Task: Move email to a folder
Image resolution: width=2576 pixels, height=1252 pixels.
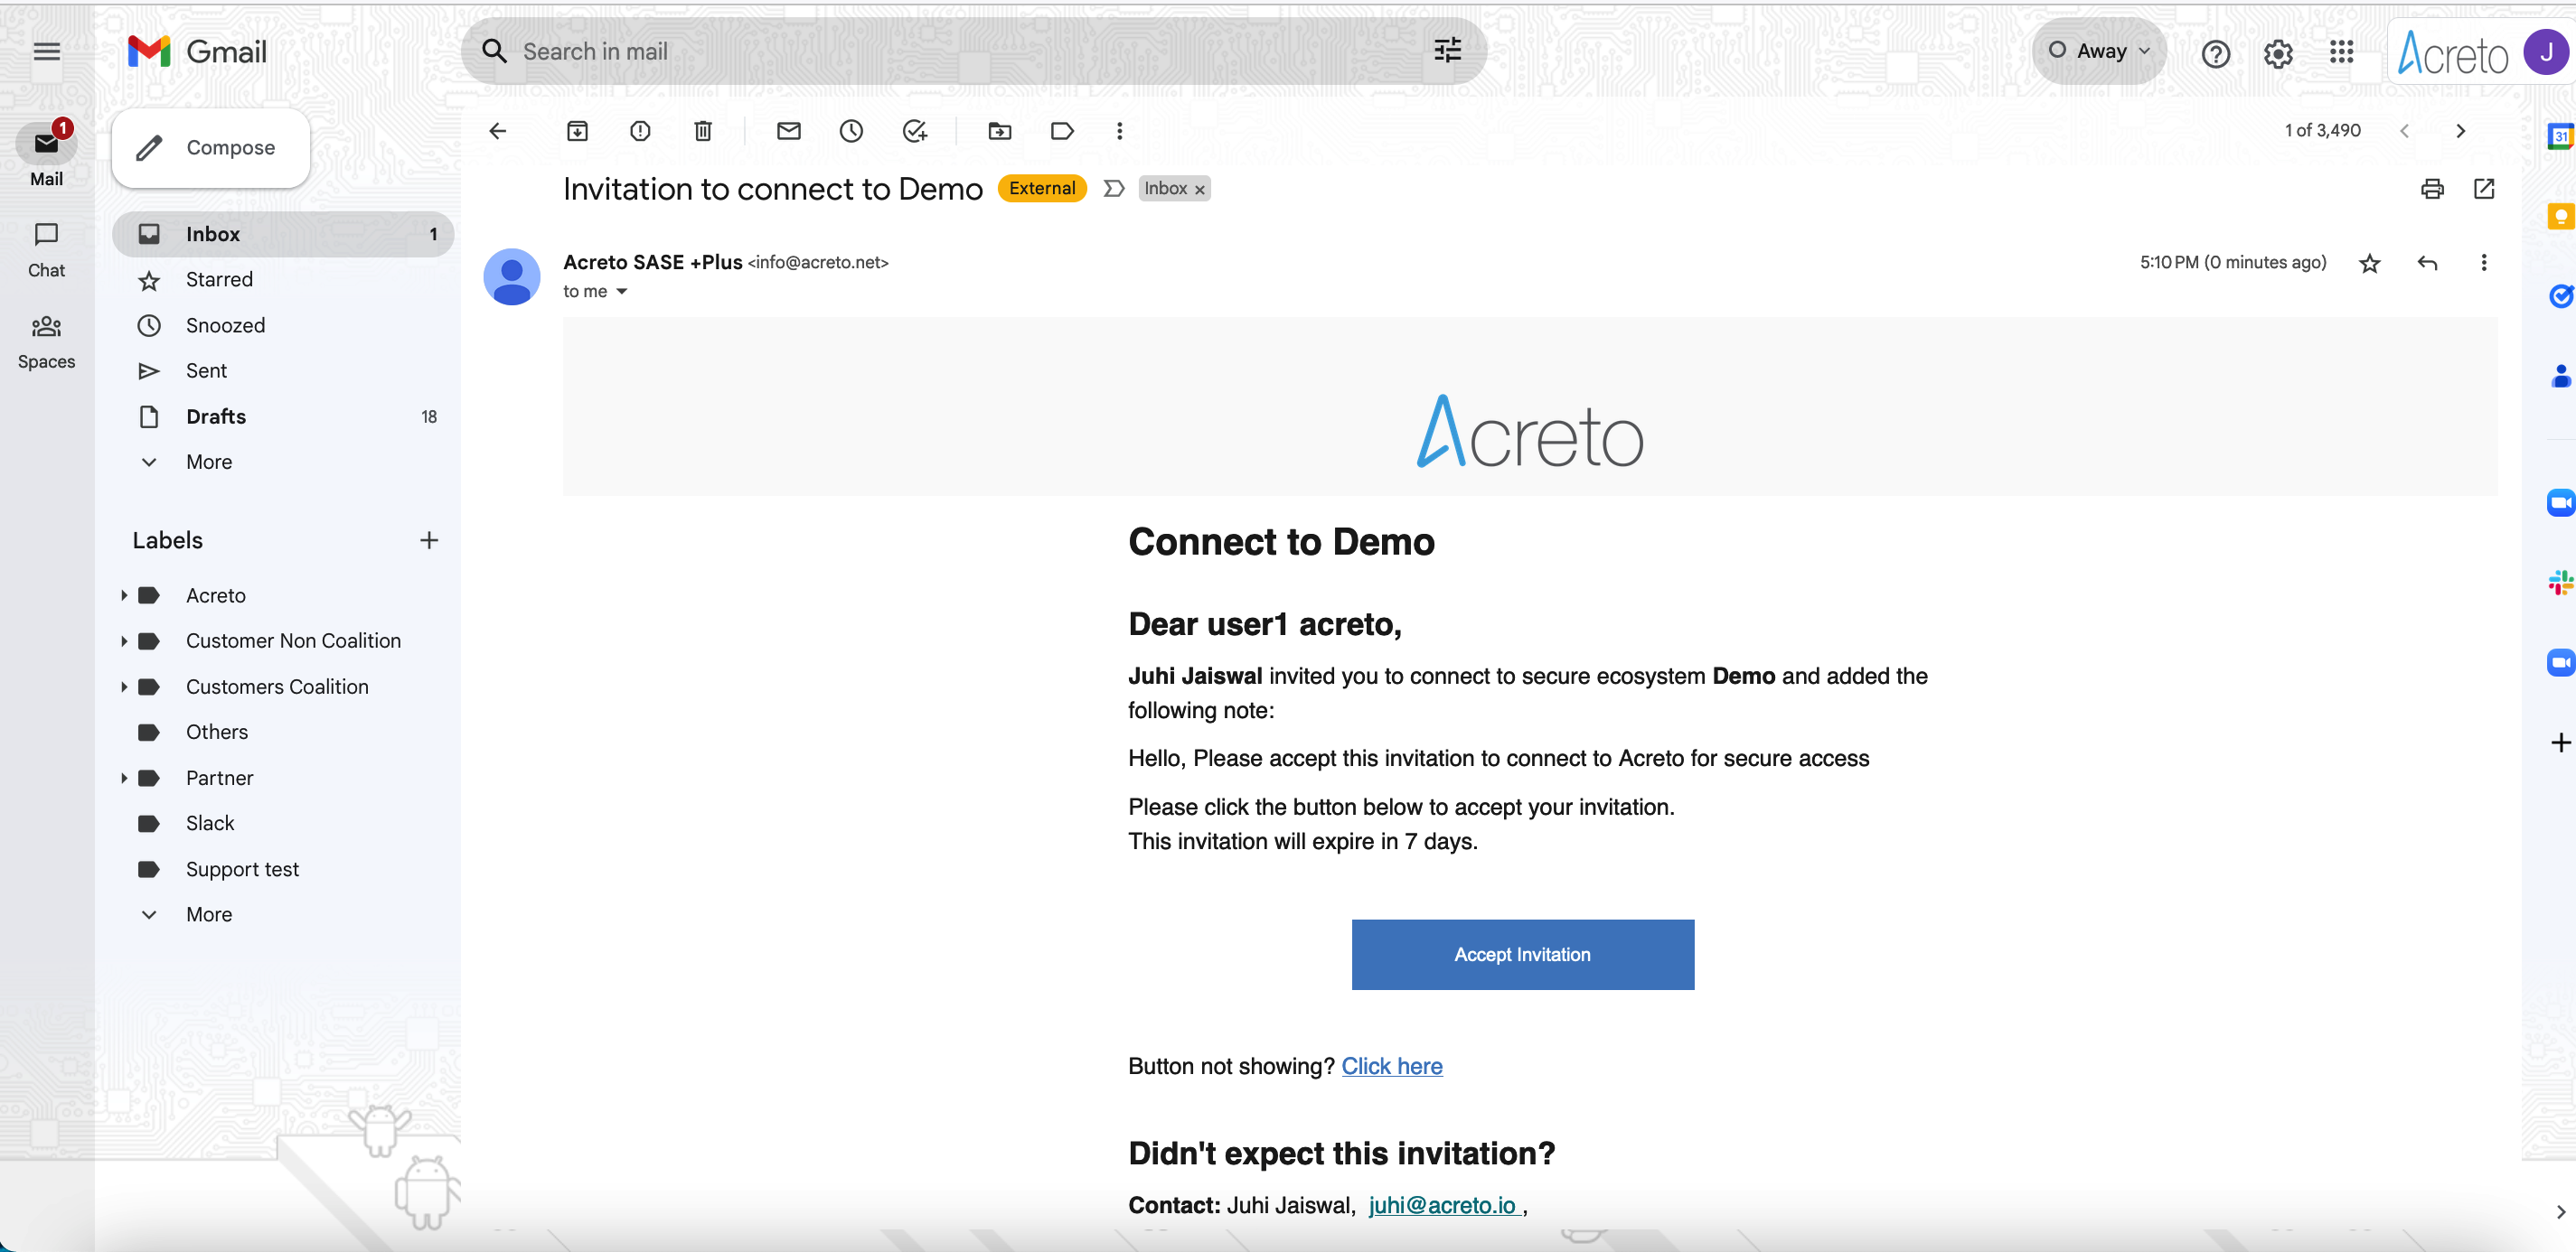Action: [1000, 131]
